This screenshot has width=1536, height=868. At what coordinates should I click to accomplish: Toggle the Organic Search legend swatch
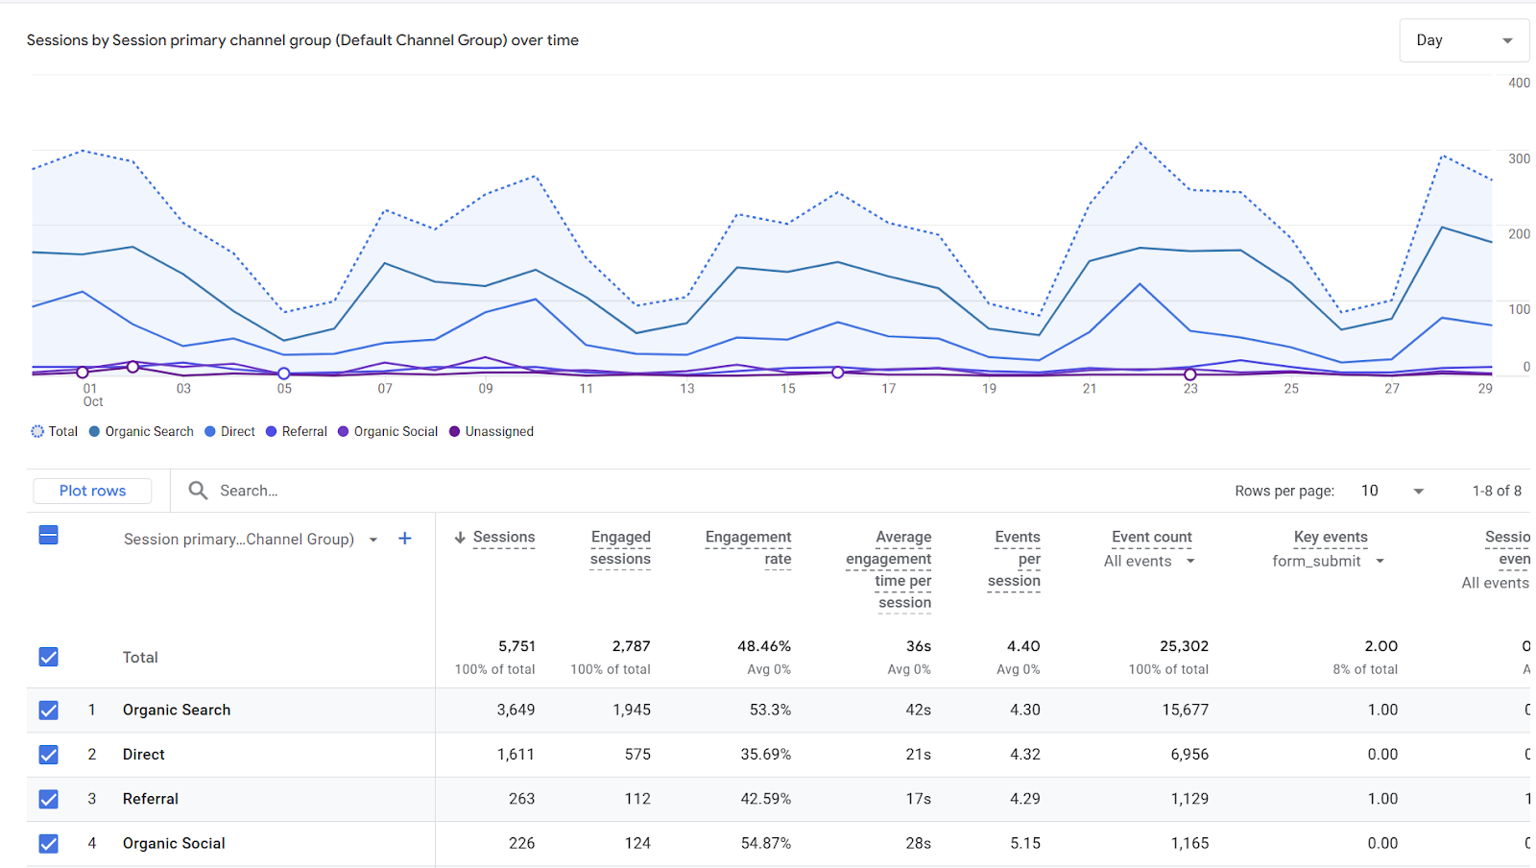click(x=94, y=432)
